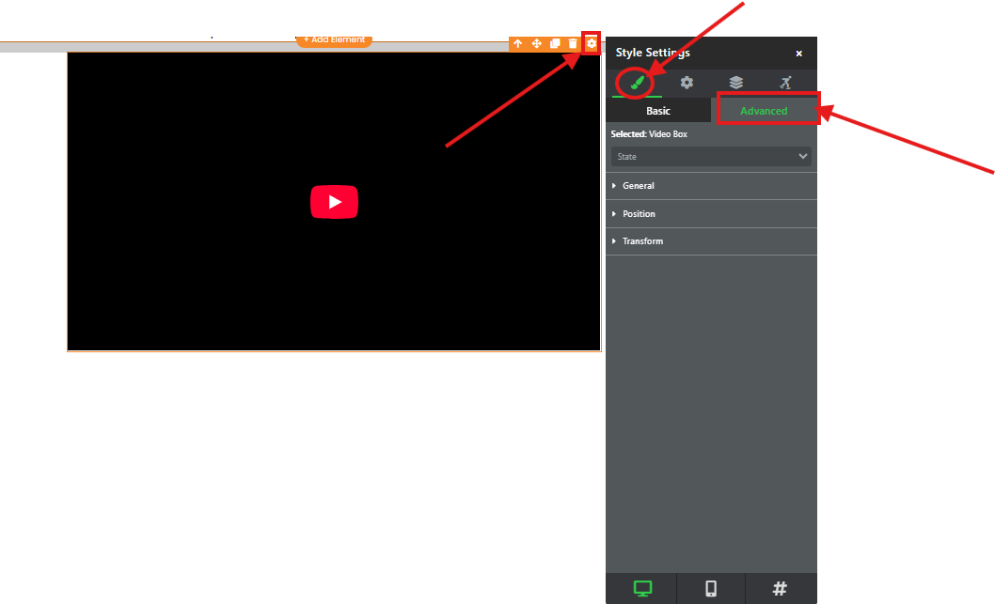The width and height of the screenshot is (995, 604).
Task: Open the running figure animation tab
Action: pos(785,83)
